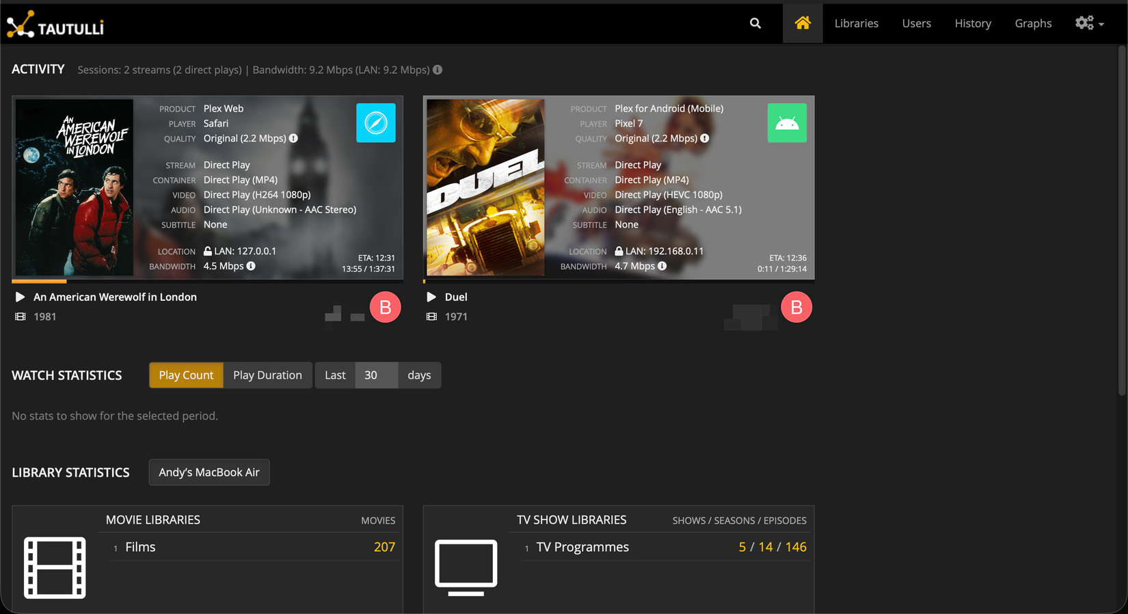1128x614 pixels.
Task: Click quality info icon on Duel stream
Action: pos(705,138)
